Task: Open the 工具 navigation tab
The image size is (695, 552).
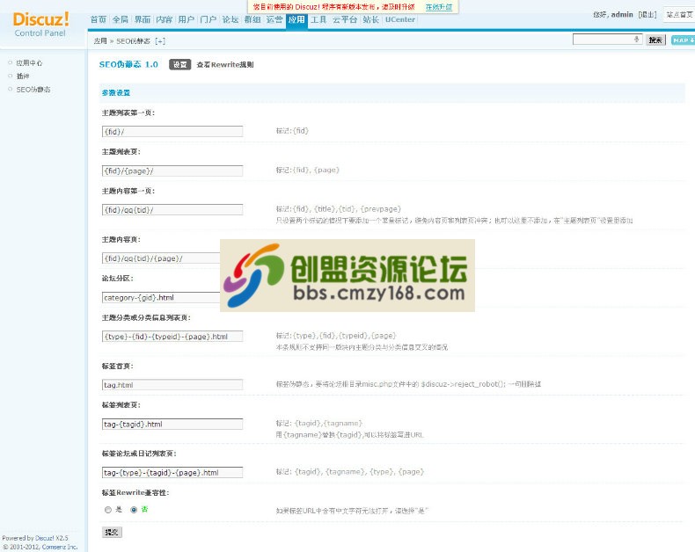Action: point(318,19)
